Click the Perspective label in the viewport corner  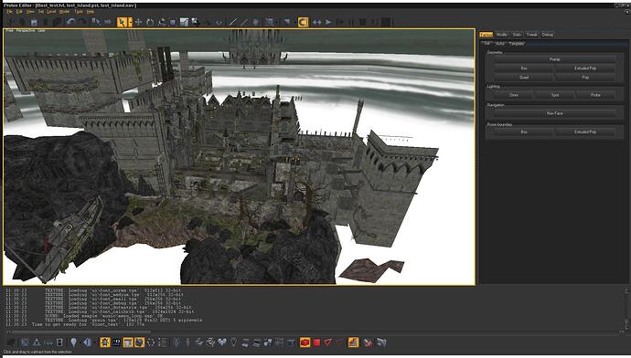coord(26,30)
